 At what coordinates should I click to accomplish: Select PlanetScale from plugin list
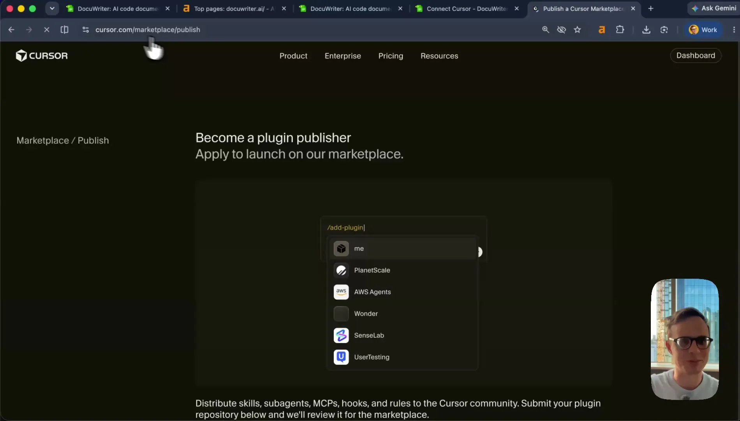click(x=403, y=270)
